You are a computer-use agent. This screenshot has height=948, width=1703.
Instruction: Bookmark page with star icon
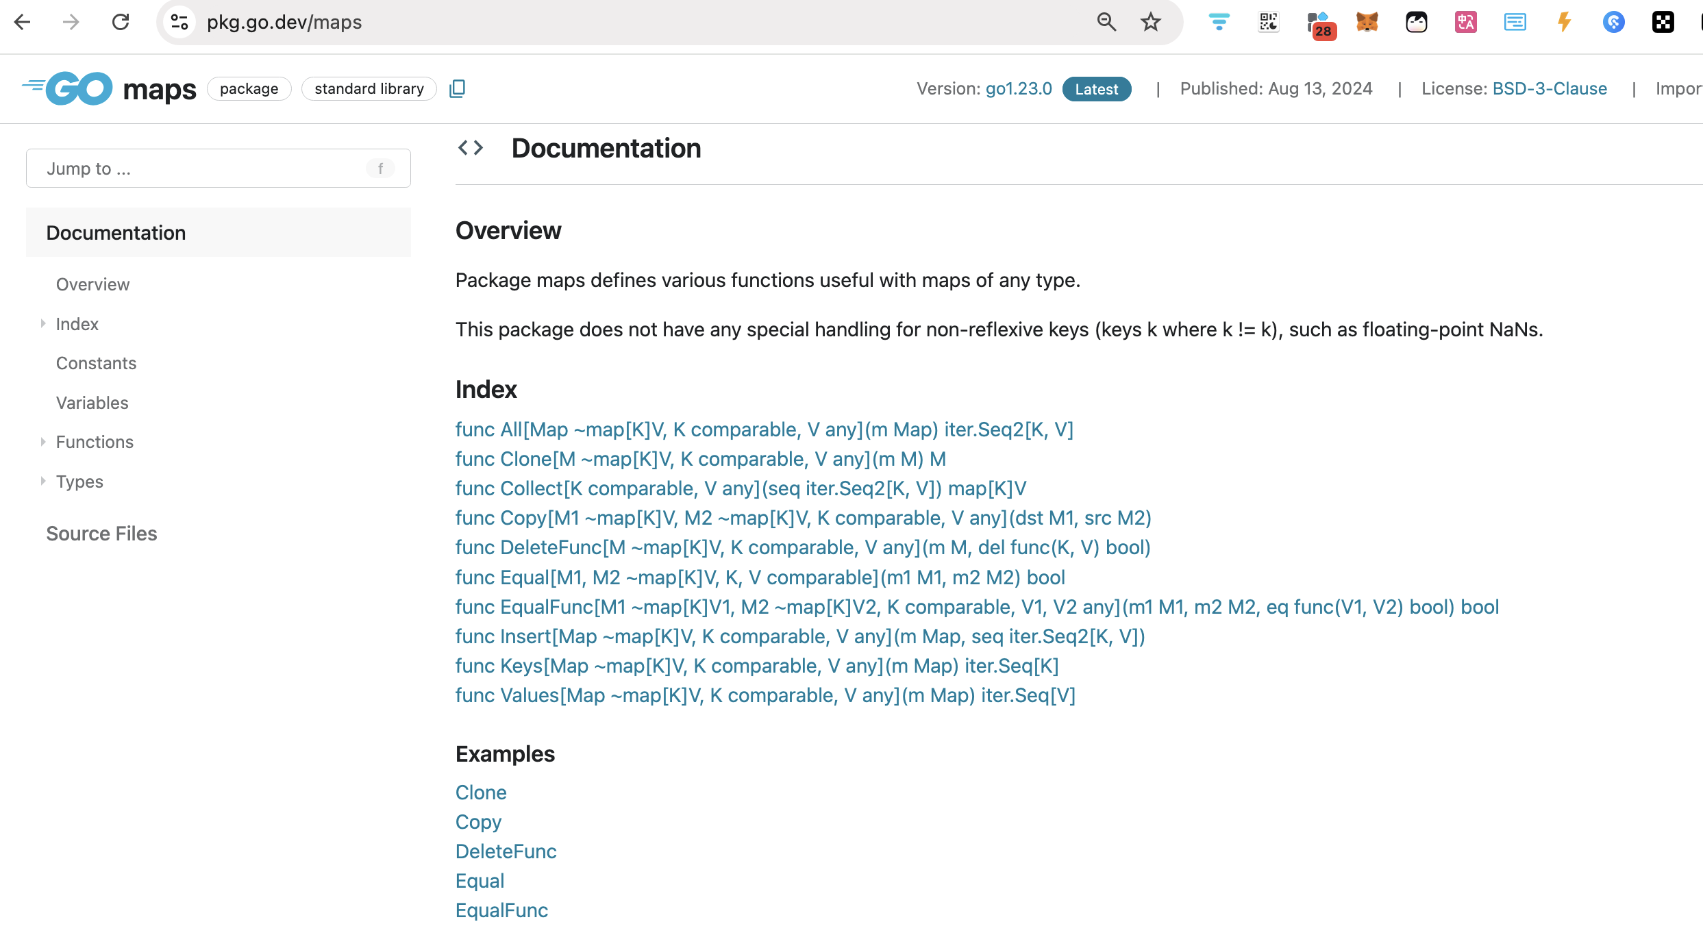[x=1151, y=22]
